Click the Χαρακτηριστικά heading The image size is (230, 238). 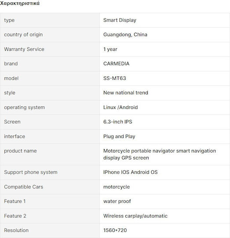(20, 3)
